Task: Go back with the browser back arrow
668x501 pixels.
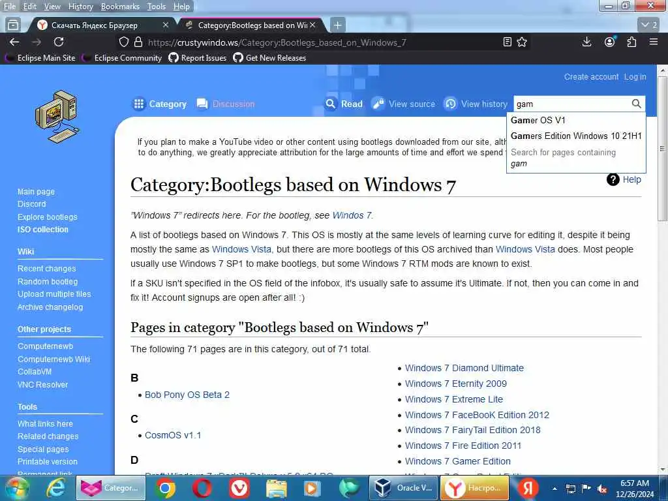Action: pyautogui.click(x=14, y=42)
